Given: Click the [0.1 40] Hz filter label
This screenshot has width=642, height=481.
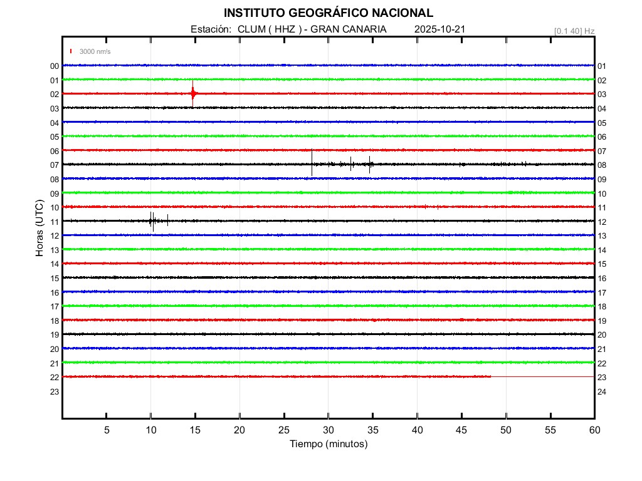Looking at the screenshot, I should [x=574, y=31].
